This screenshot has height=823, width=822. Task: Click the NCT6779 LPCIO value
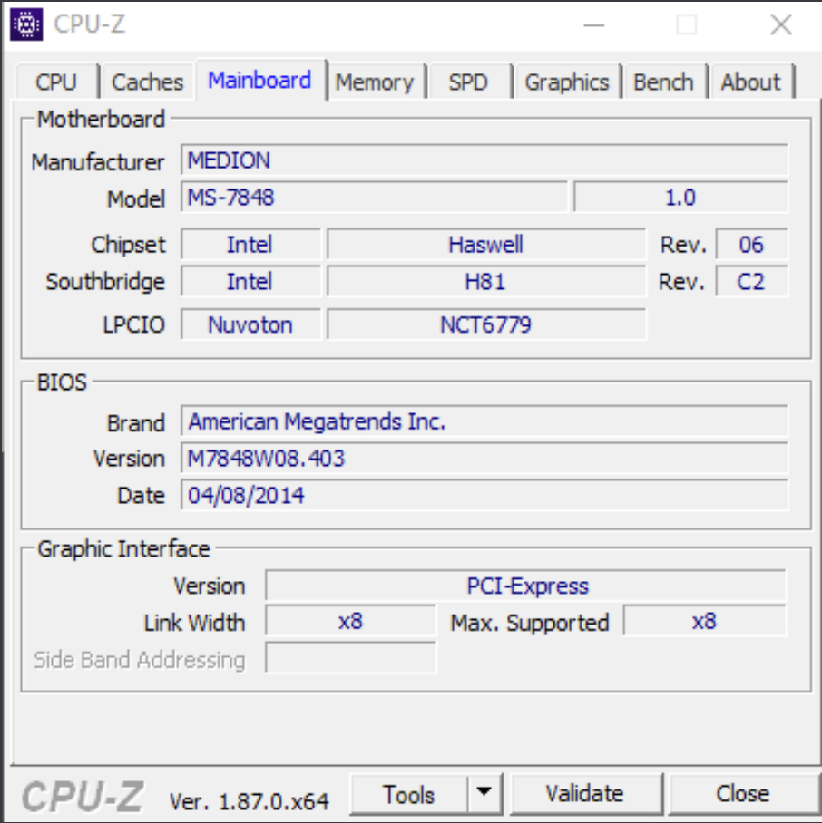(x=486, y=324)
